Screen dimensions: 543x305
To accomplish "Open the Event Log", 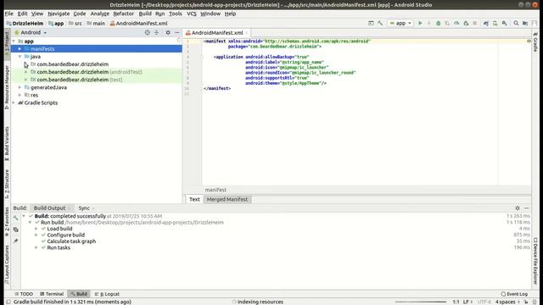I will click(x=515, y=294).
